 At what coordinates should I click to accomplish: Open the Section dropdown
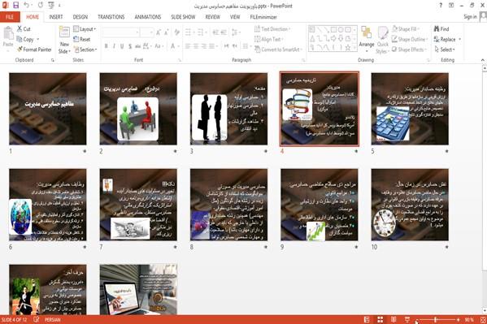(x=85, y=50)
